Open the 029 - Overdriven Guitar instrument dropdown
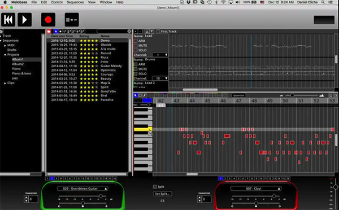 (82, 189)
